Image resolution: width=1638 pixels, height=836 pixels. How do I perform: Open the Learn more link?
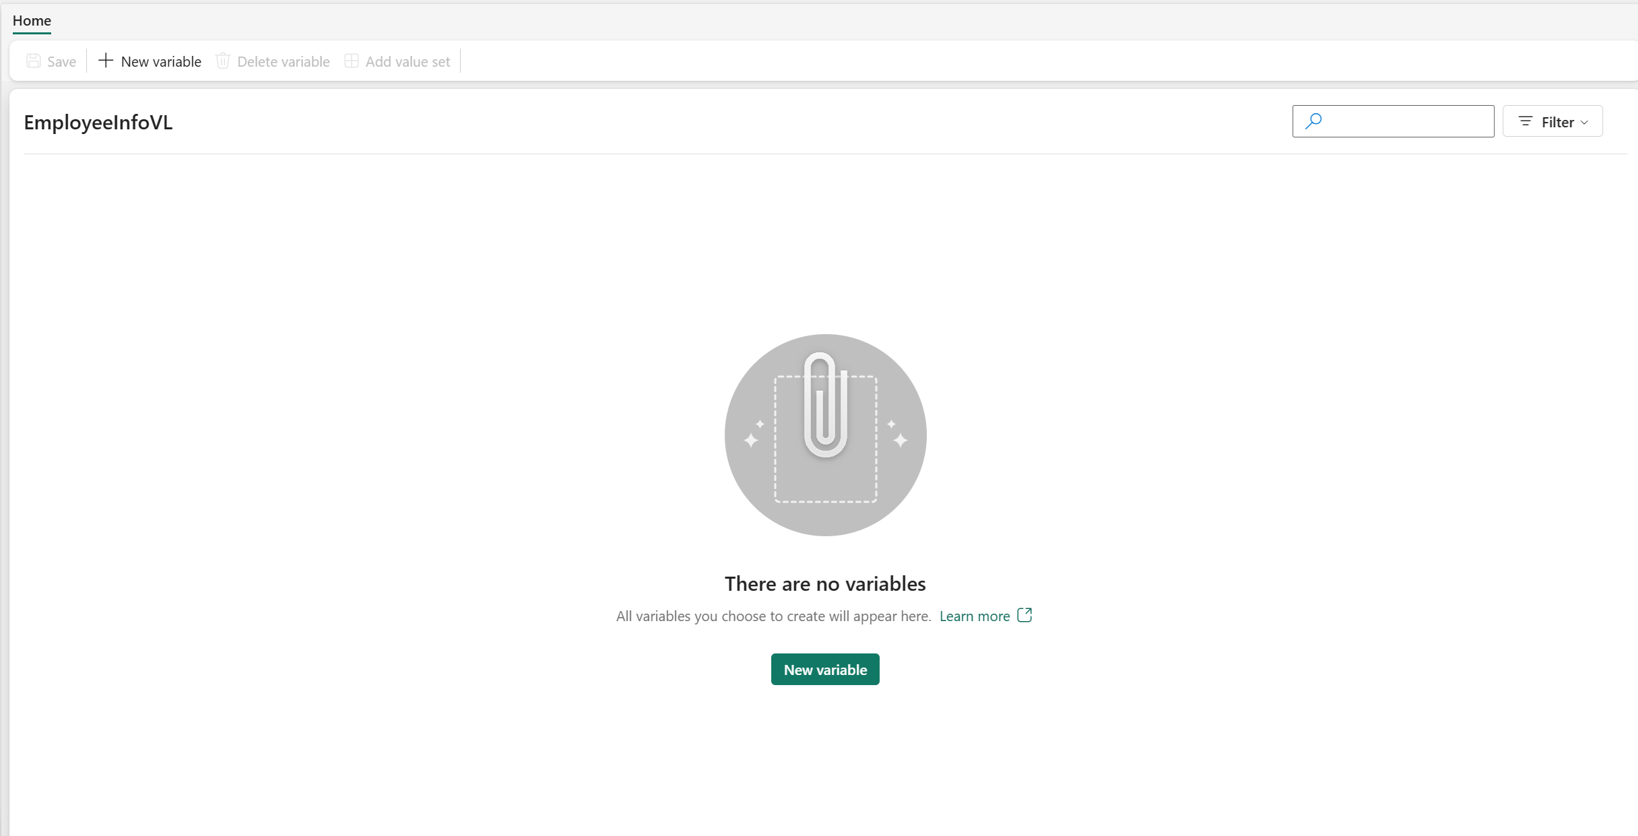(x=974, y=615)
